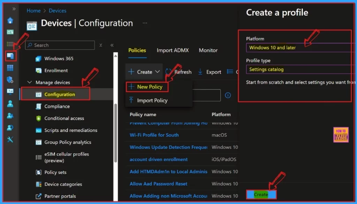The width and height of the screenshot is (357, 204).
Task: Click the policy filter input box
Action: [206, 95]
